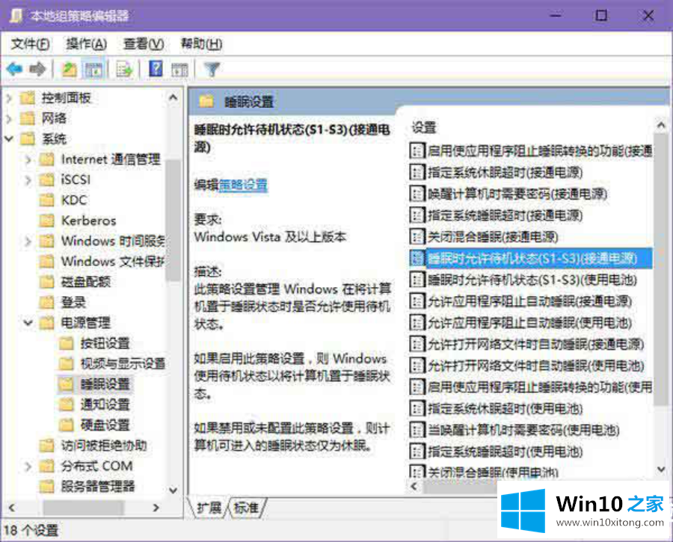The height and width of the screenshot is (542, 673).
Task: Select 指定系统睡眠超时(使用电池) policy
Action: coord(497,451)
